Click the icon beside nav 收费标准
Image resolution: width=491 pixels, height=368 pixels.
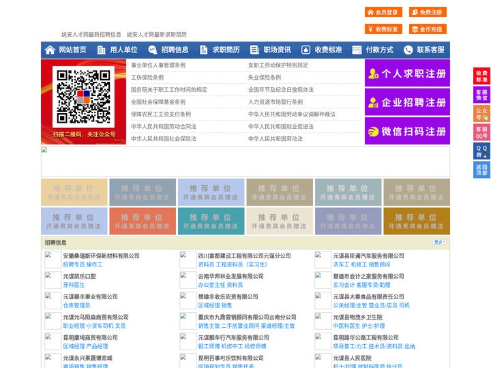pyautogui.click(x=306, y=50)
